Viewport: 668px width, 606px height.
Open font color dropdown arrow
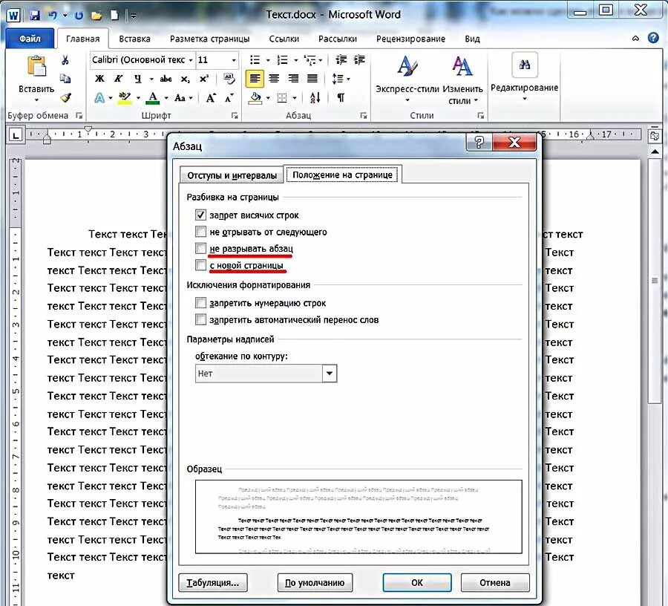tap(166, 98)
